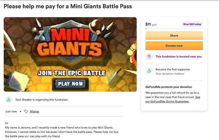Click the organizer avatar icon
Viewport: 219px width, 140px height.
tap(9, 100)
